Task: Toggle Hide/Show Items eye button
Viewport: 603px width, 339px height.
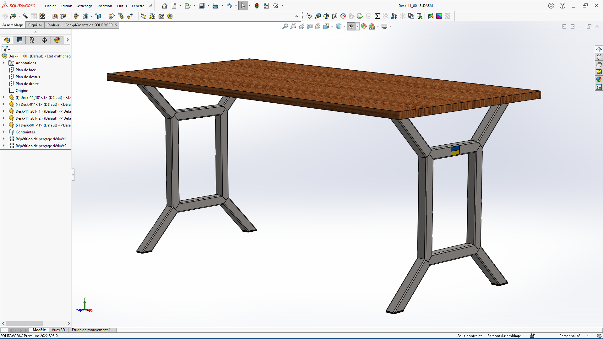Action: tap(351, 27)
